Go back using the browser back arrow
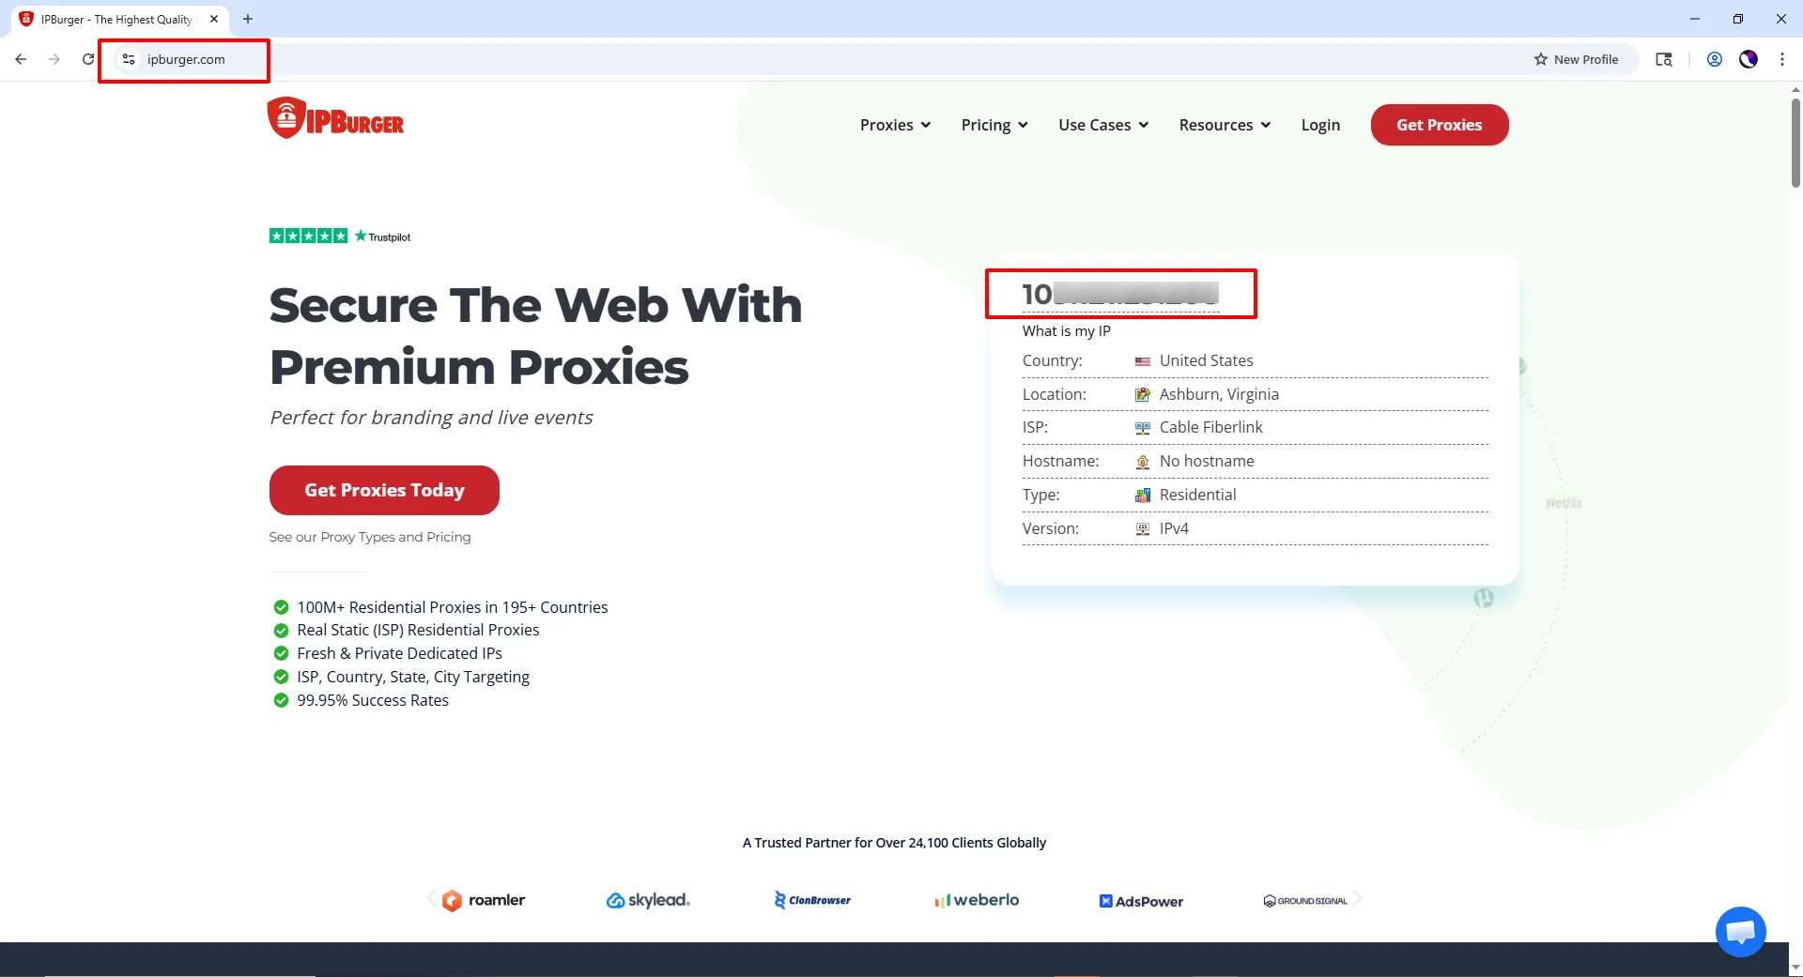Image resolution: width=1803 pixels, height=977 pixels. 21,59
